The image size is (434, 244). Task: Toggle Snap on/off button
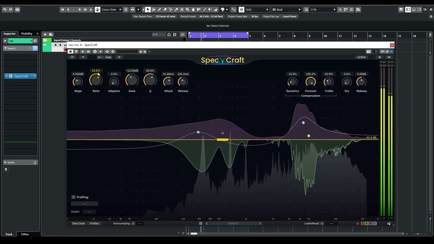[241, 9]
